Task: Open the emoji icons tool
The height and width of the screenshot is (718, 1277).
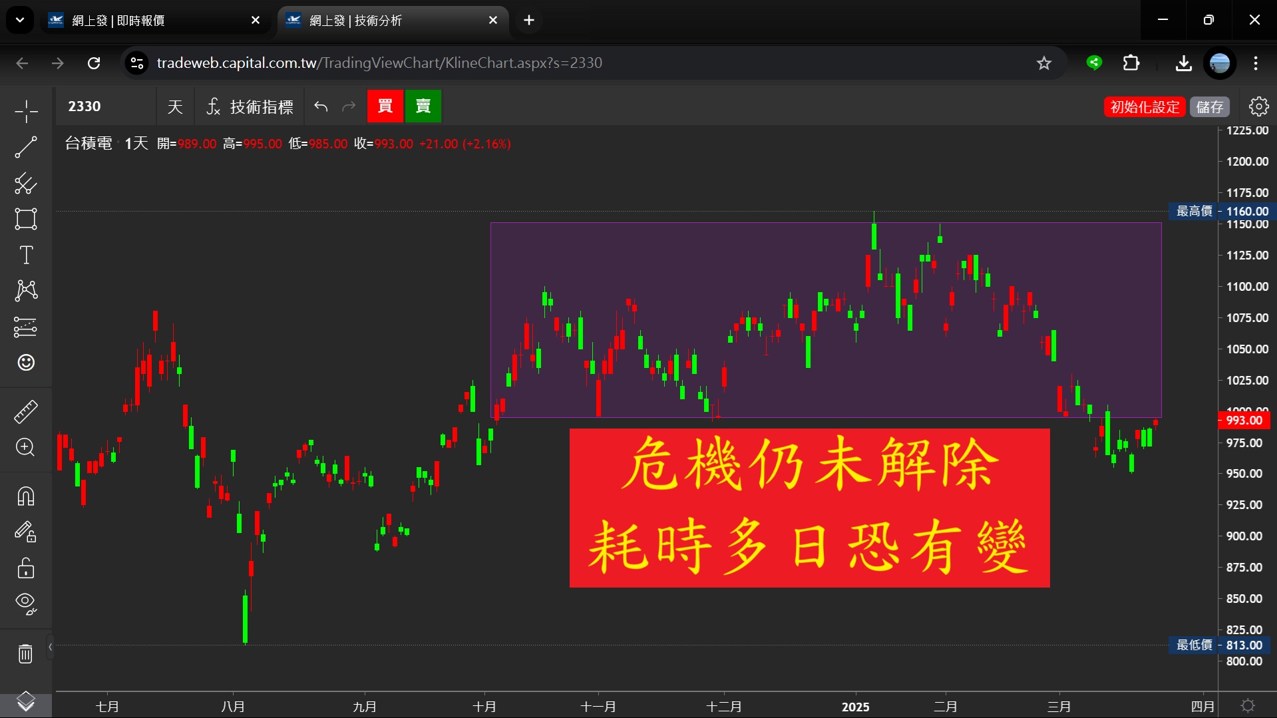Action: coord(26,363)
